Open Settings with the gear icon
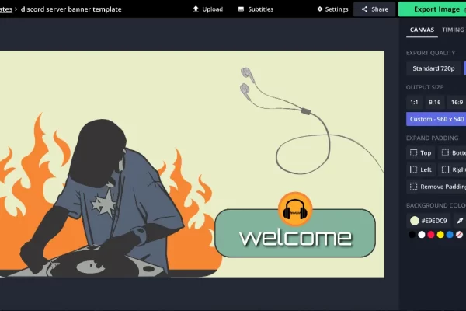The width and height of the screenshot is (466, 311). click(332, 9)
